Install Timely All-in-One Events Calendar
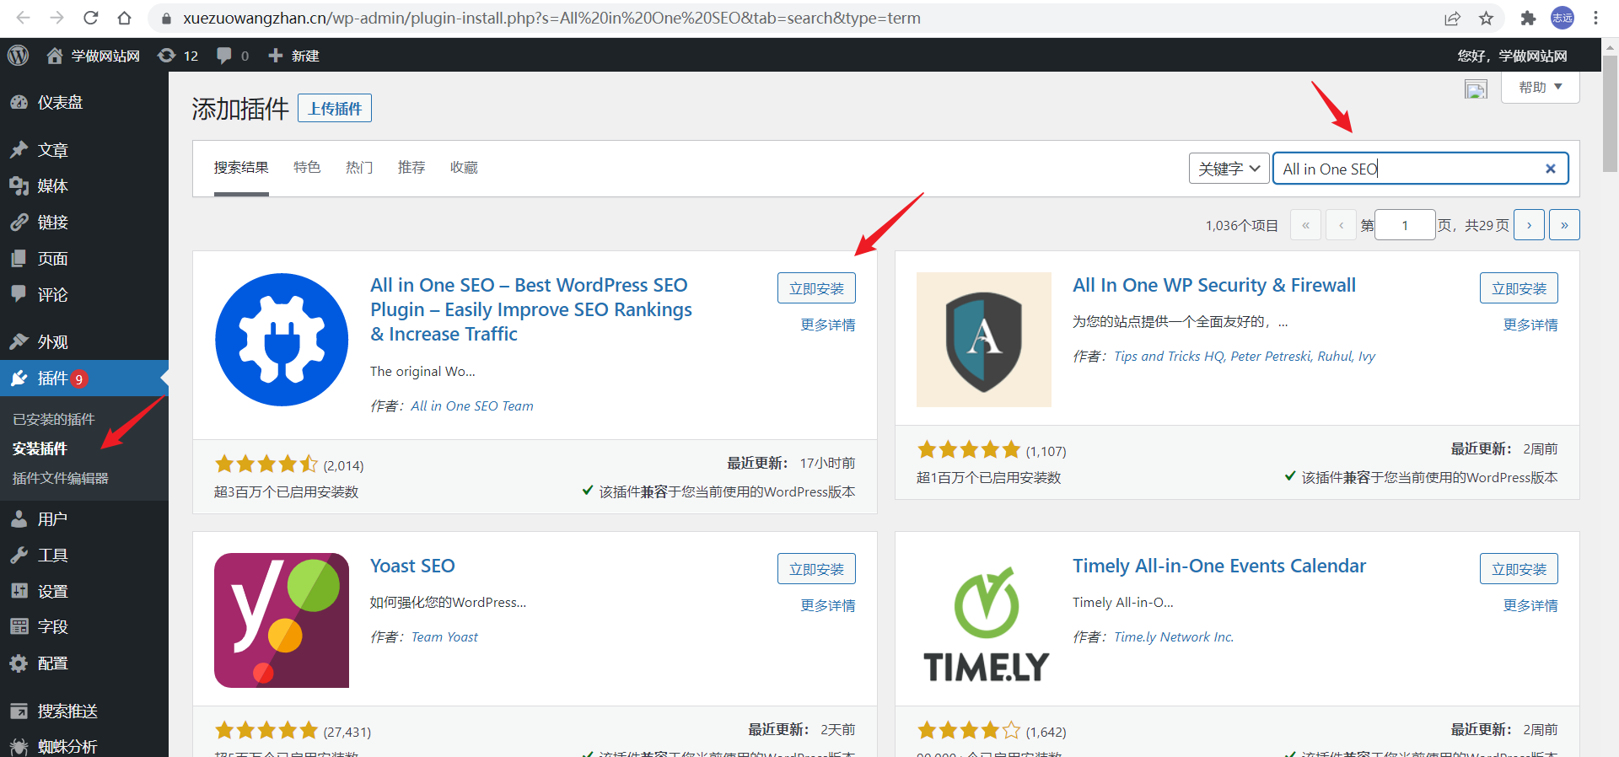The height and width of the screenshot is (757, 1619). 1519,569
